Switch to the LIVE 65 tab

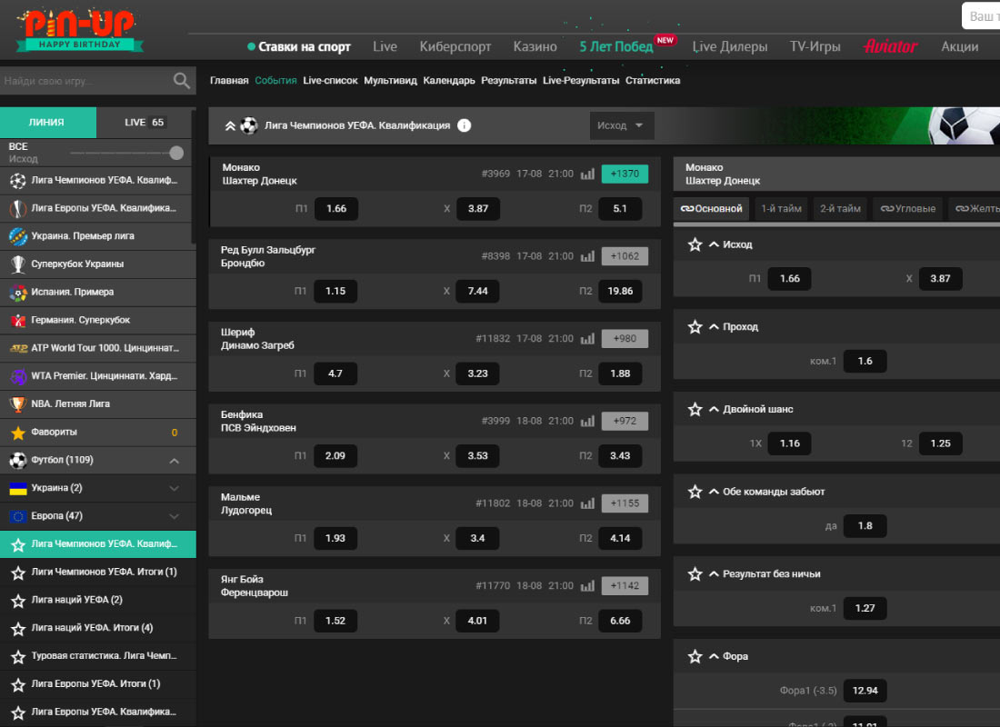coord(145,122)
